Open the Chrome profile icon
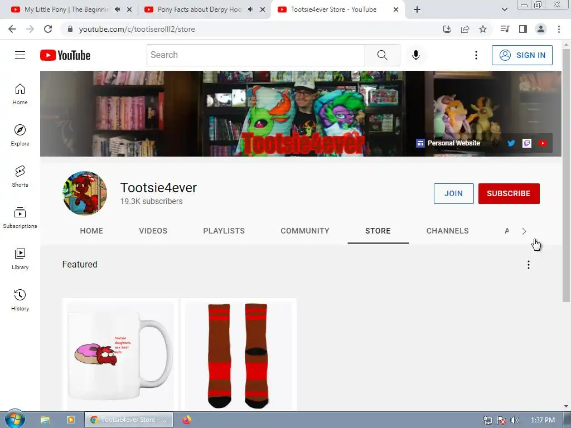The width and height of the screenshot is (571, 428). click(x=541, y=29)
